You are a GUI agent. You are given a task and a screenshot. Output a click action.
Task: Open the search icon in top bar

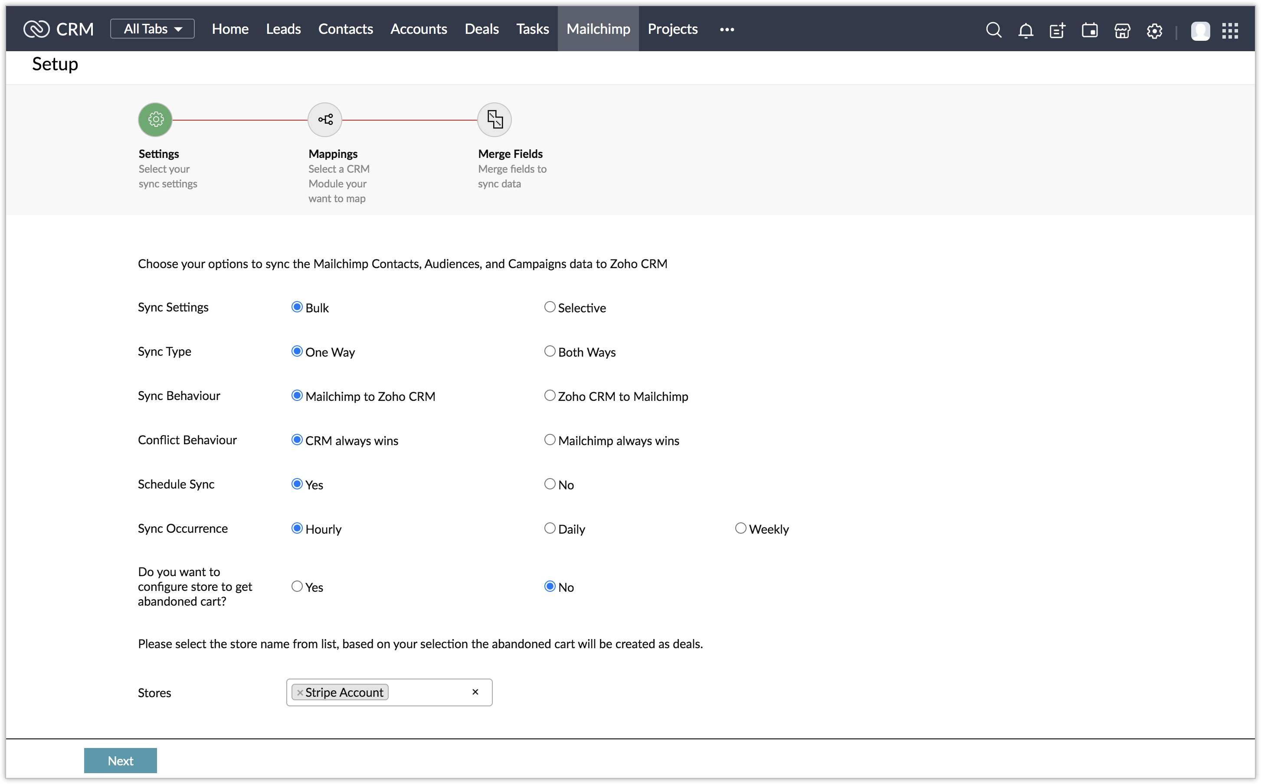tap(993, 30)
